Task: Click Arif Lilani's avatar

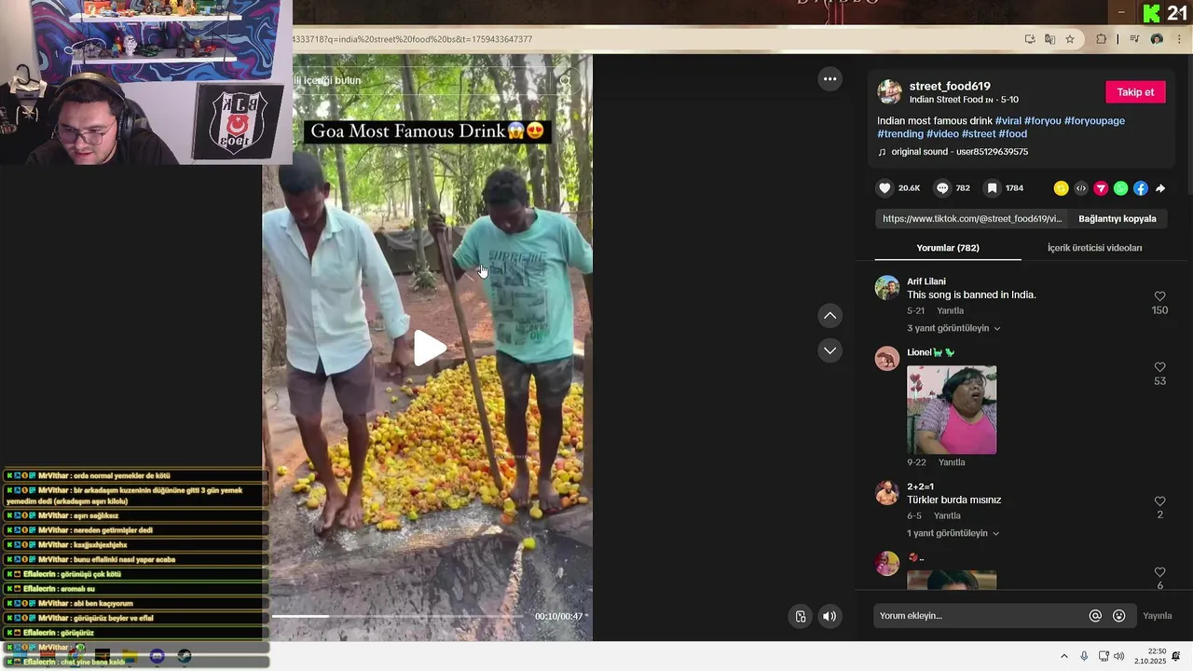Action: 887,288
